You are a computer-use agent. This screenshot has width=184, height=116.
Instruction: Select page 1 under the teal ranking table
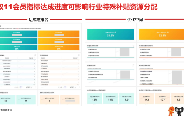pyautogui.click(x=21, y=87)
